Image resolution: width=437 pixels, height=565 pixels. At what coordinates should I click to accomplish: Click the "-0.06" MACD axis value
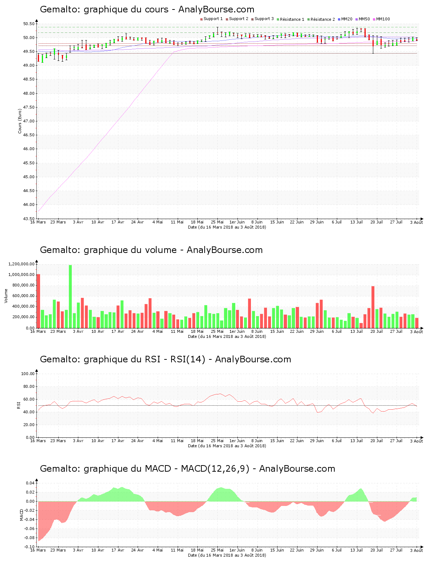tap(29, 529)
